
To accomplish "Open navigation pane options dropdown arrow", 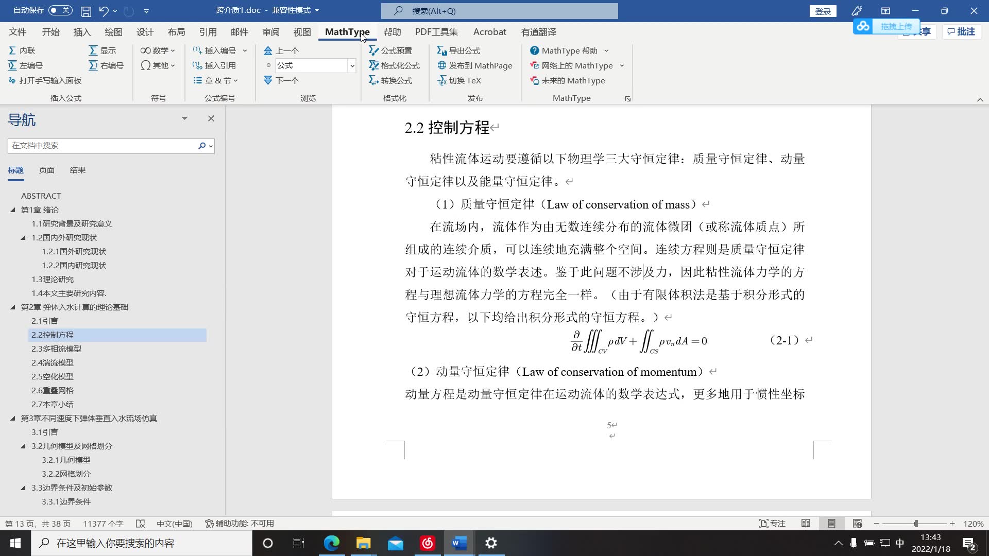I will 184,118.
